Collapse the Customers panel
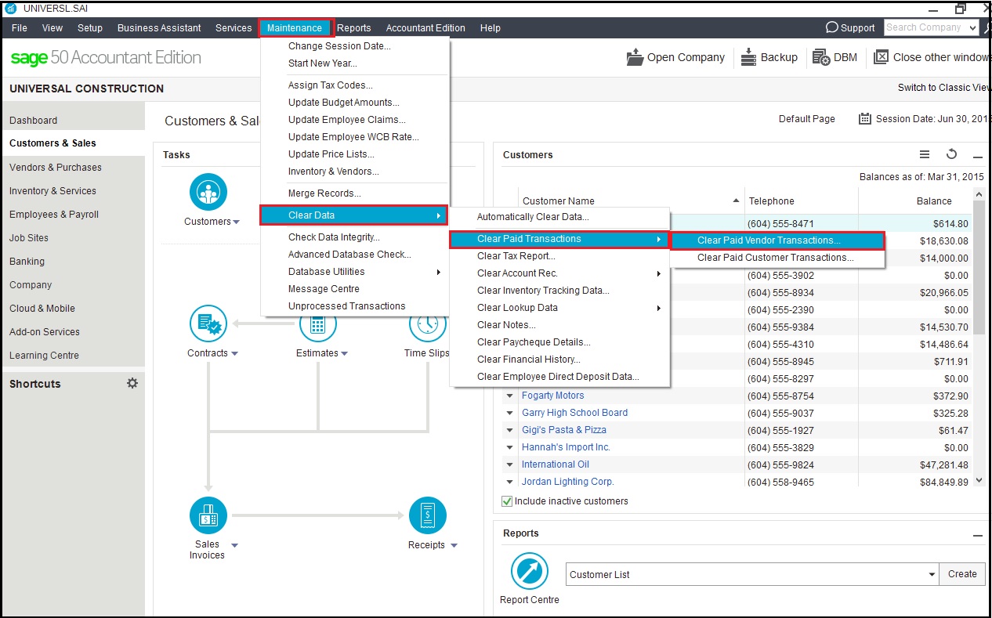 (x=977, y=156)
